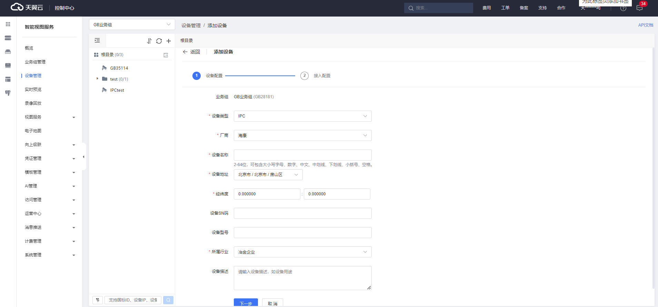Click the longitude field in 经纬度
Viewport: 658px width, 307px height.
pyautogui.click(x=267, y=194)
